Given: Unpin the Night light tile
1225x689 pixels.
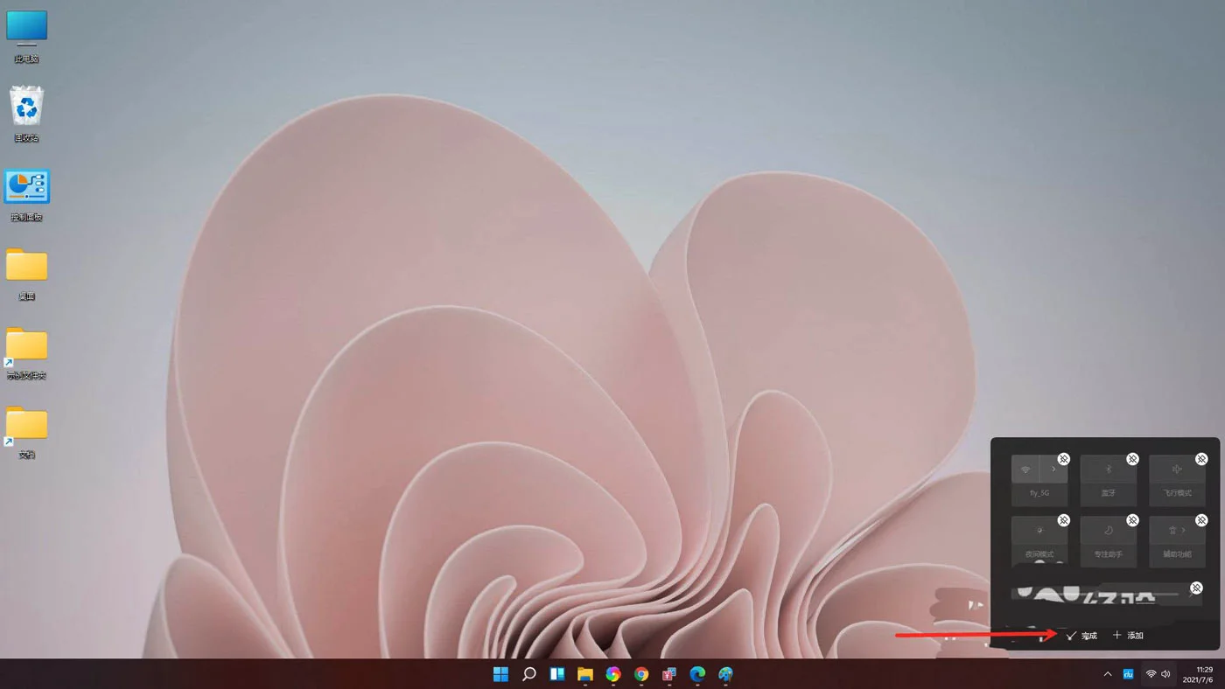Looking at the screenshot, I should click(1063, 520).
